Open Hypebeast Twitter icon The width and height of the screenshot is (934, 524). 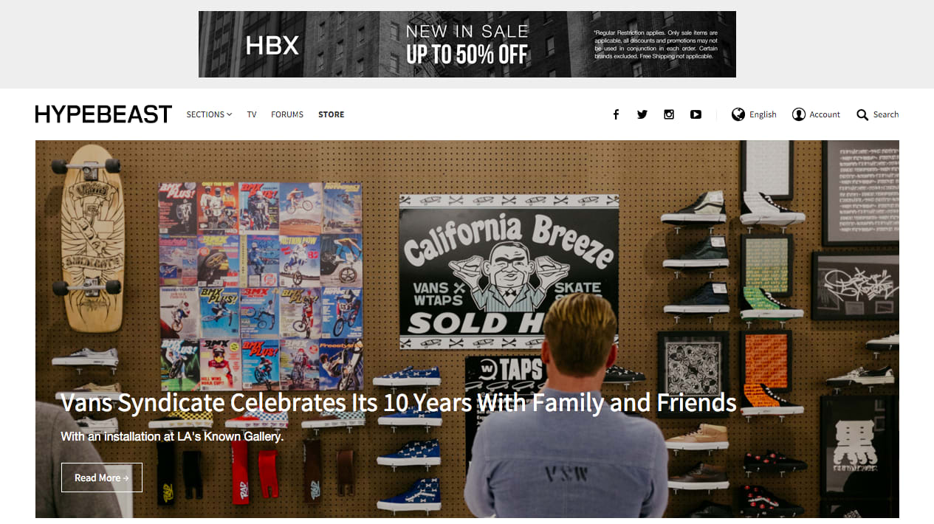[x=642, y=114]
